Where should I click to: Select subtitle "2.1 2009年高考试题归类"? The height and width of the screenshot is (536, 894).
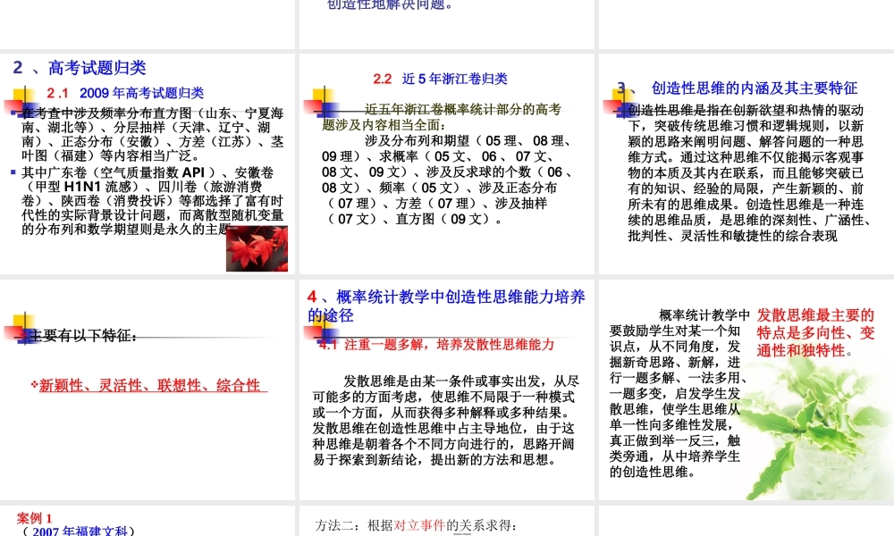click(x=125, y=93)
